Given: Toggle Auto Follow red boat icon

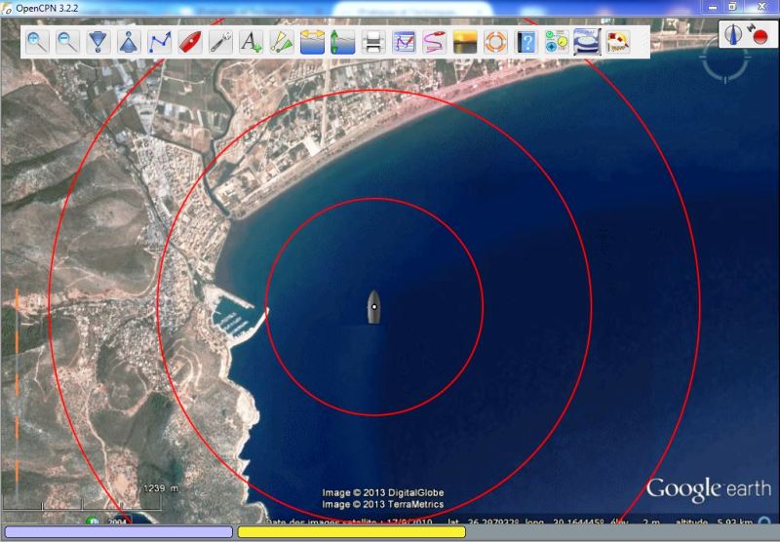Looking at the screenshot, I should (190, 42).
